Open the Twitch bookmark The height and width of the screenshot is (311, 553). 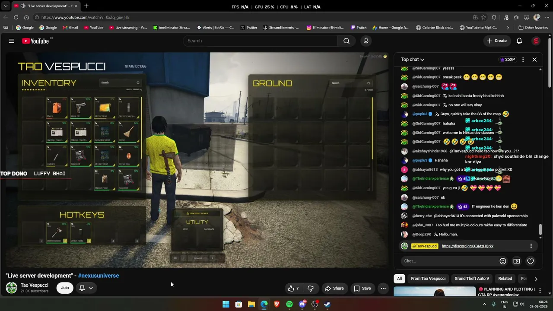pos(359,28)
